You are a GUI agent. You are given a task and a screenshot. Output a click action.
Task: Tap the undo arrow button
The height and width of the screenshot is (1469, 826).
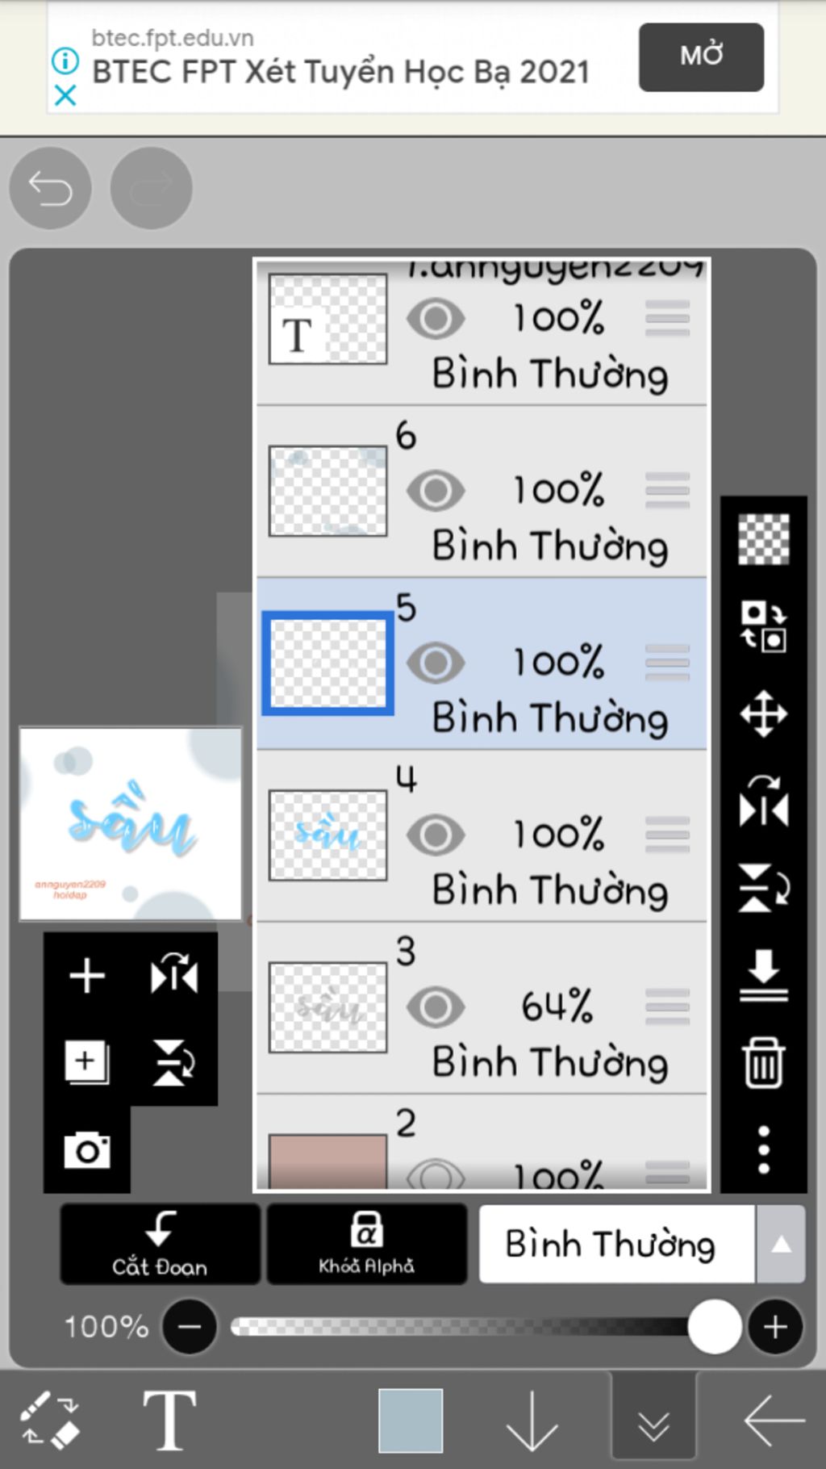click(50, 189)
